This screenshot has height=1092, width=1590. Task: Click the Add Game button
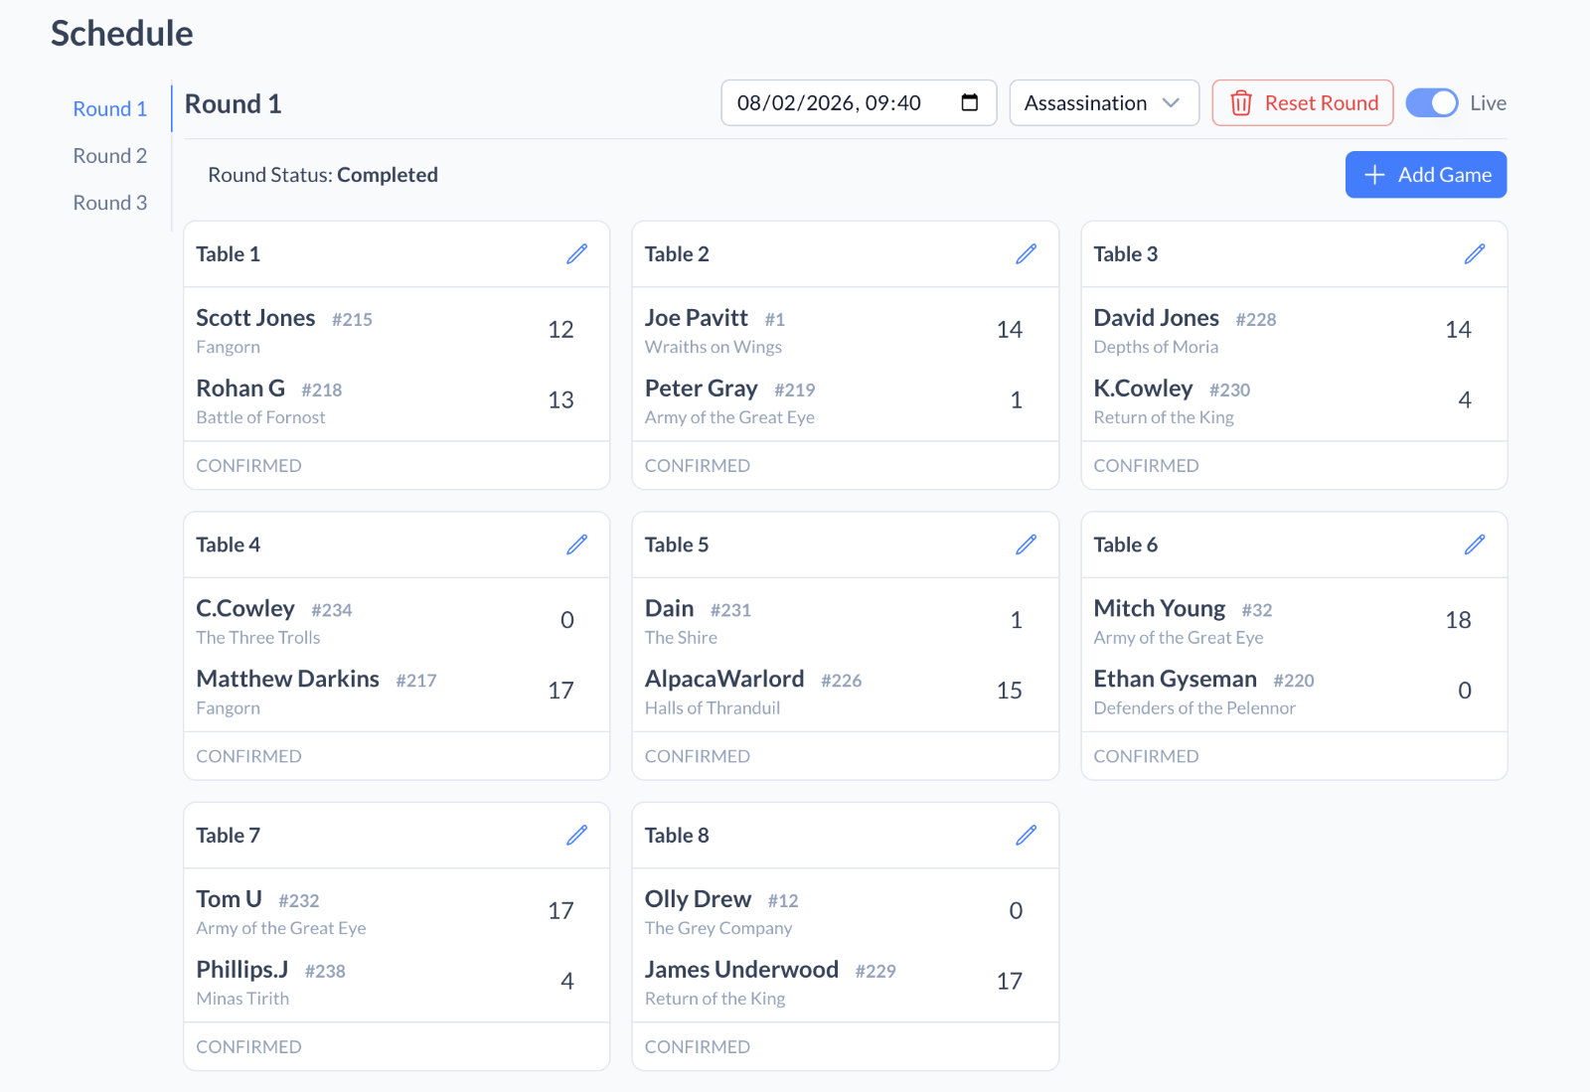click(x=1426, y=175)
